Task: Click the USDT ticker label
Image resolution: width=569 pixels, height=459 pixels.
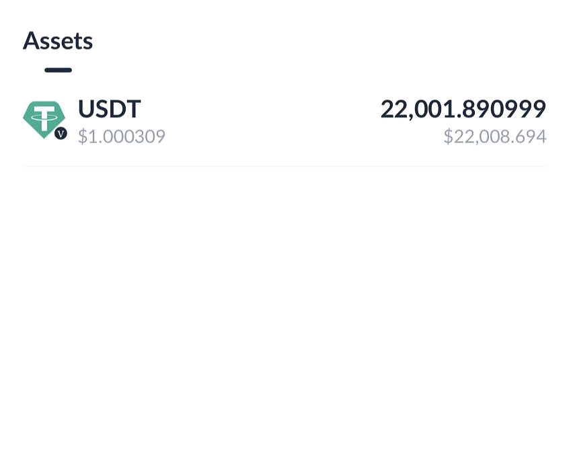Action: (110, 108)
